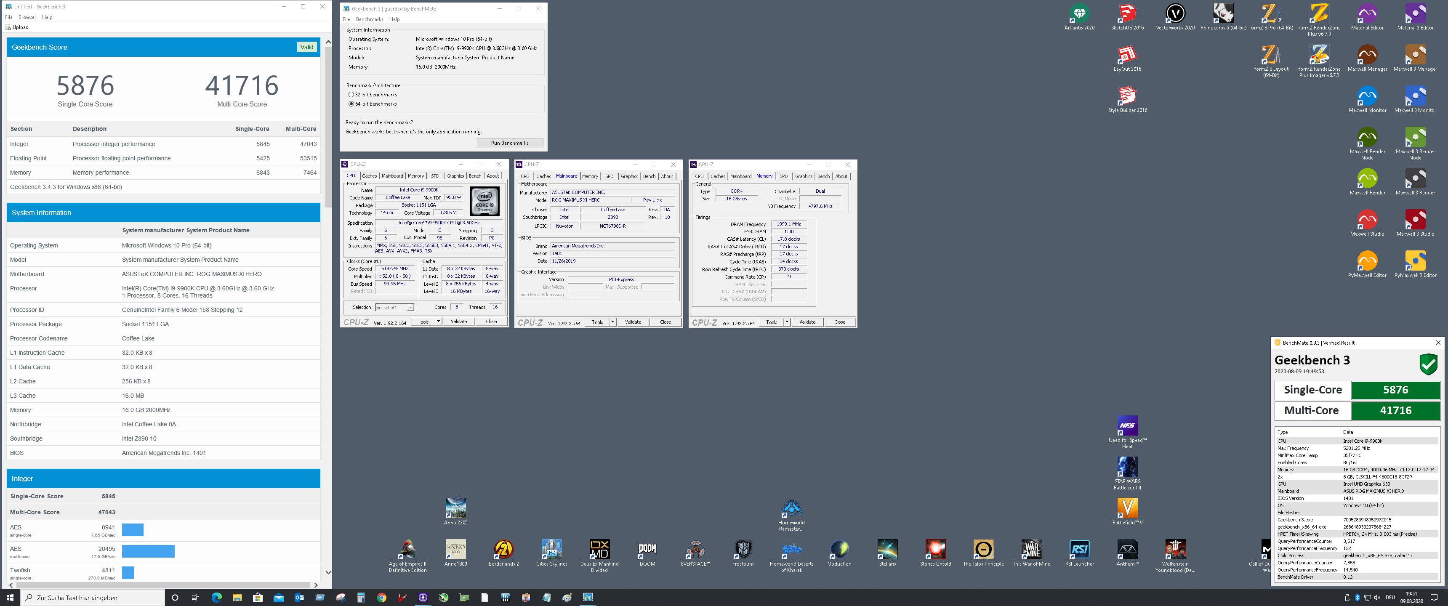Click the Geekbench horizontal scroll-left arrow
This screenshot has width=1448, height=606.
[11, 585]
